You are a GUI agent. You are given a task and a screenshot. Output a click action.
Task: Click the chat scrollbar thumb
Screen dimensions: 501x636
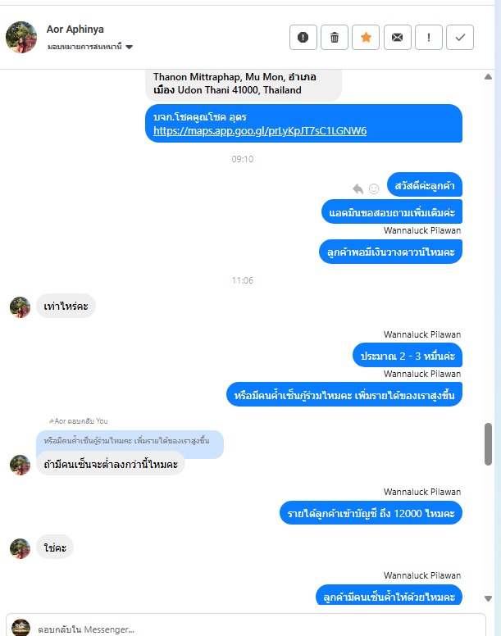[x=488, y=444]
